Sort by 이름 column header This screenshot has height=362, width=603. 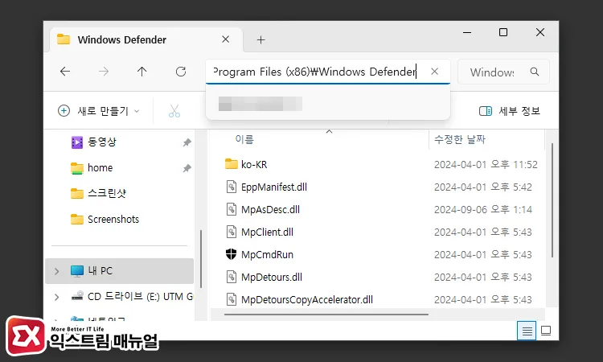pyautogui.click(x=244, y=139)
